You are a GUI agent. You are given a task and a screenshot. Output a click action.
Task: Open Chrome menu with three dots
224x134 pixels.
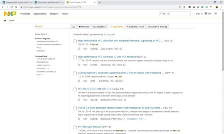click(221, 7)
